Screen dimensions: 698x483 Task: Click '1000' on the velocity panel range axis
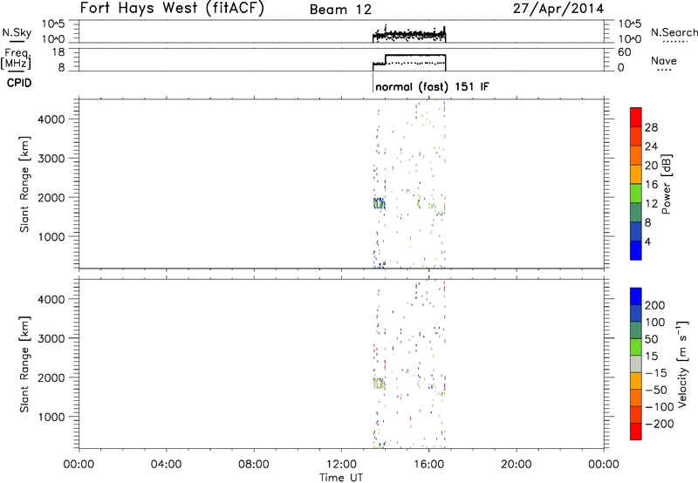coord(51,417)
